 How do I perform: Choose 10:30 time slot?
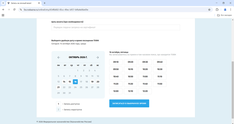(160, 69)
